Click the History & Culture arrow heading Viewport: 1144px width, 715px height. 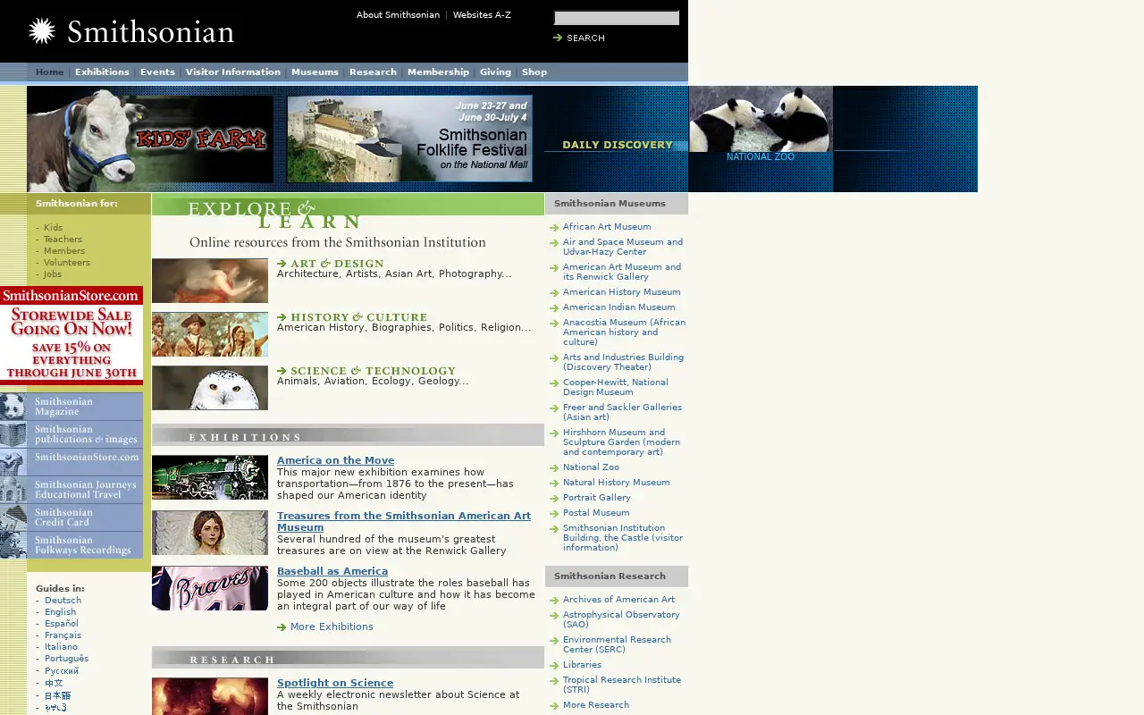point(352,317)
